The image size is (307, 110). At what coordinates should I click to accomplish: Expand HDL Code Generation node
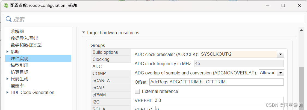point(7,92)
